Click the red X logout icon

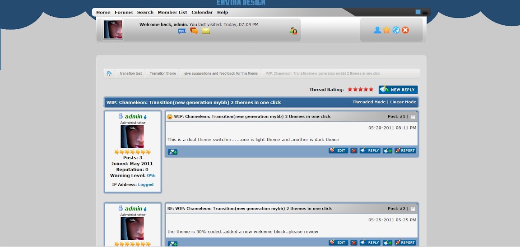coord(405,30)
